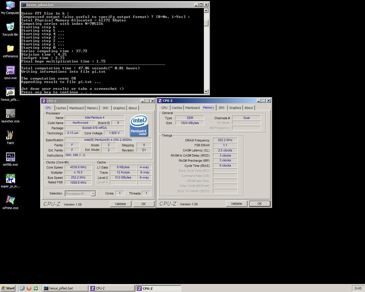Viewport: 365px width, 292px height.
Task: Open the Start menu
Action: click(8, 288)
